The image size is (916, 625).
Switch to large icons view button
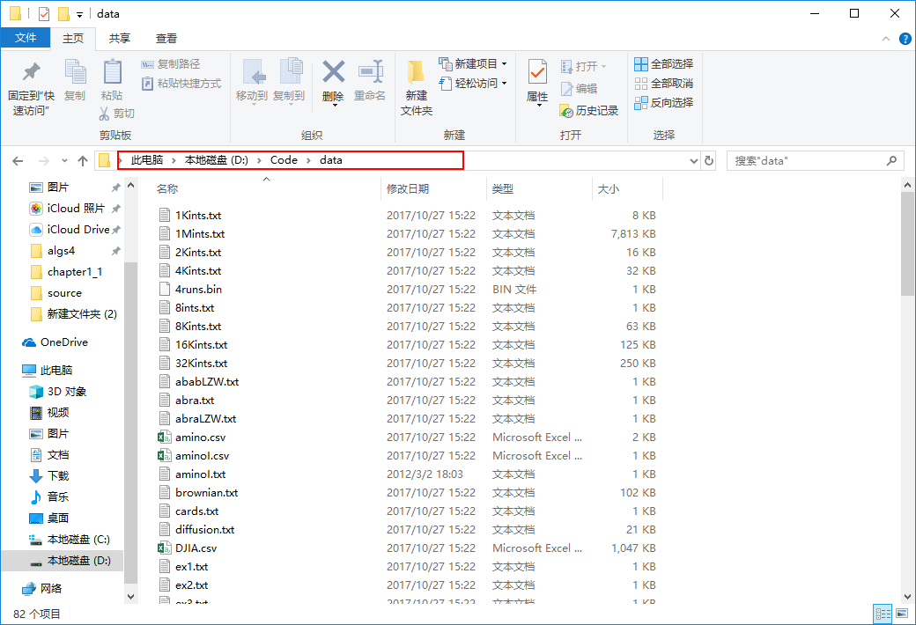tap(901, 614)
